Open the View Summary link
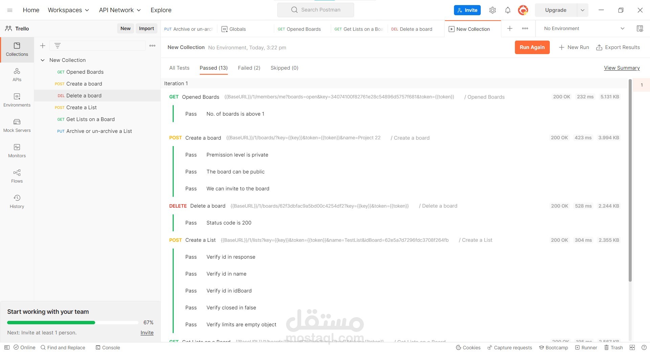 coord(622,68)
